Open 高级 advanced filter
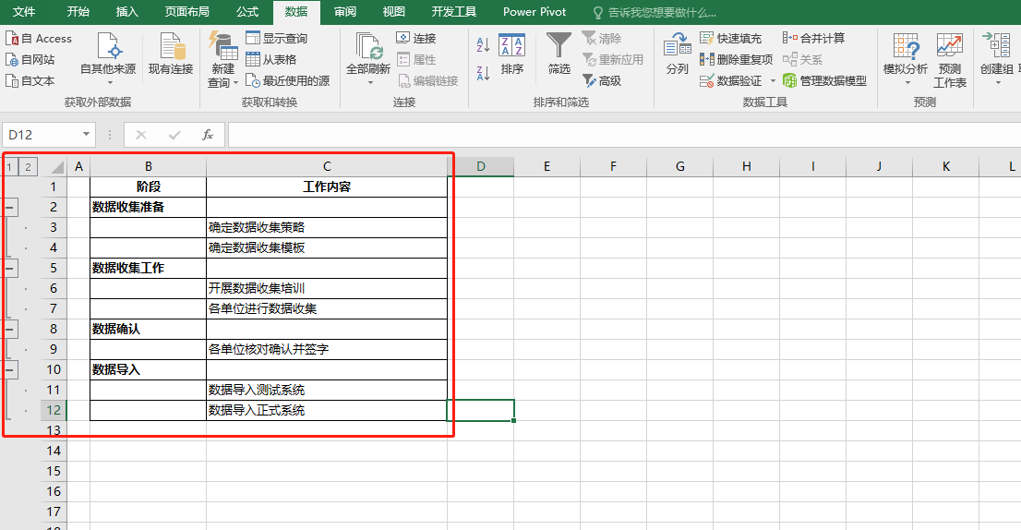The width and height of the screenshot is (1021, 530). point(602,80)
